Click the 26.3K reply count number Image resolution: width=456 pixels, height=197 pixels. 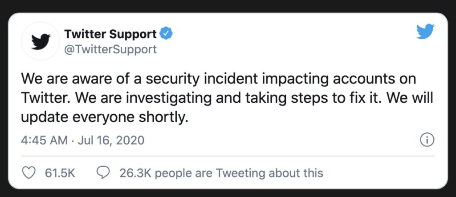click(x=134, y=173)
